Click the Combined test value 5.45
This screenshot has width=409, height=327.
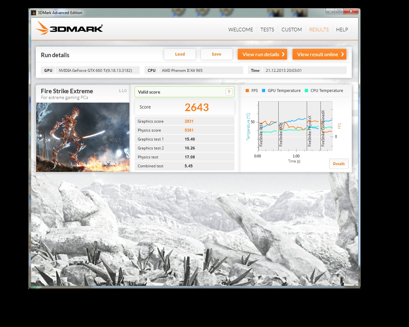(x=189, y=166)
